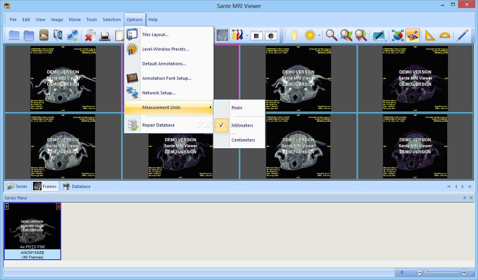Click the window icon with blue arrows
This screenshot has height=280, width=478.
pyautogui.click(x=271, y=35)
